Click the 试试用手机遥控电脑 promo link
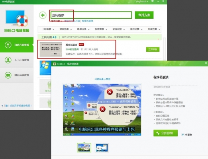208x159 pixels. [17, 106]
